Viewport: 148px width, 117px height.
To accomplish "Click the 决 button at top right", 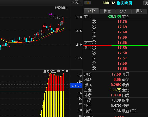I will (x=146, y=3).
